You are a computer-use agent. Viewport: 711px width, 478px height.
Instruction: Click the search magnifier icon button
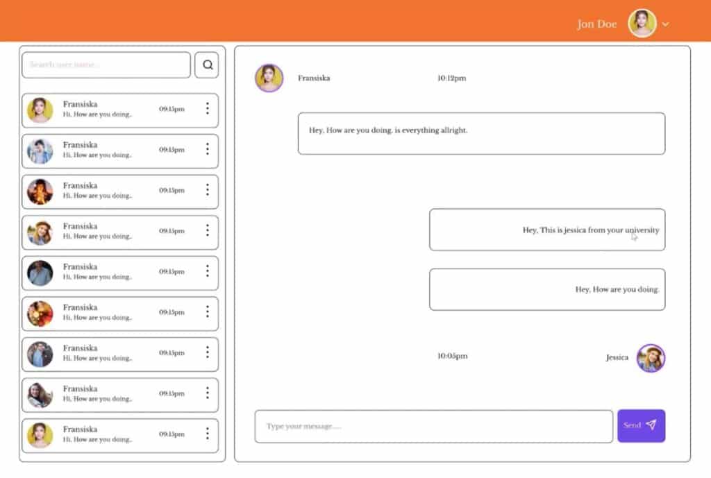pyautogui.click(x=206, y=65)
